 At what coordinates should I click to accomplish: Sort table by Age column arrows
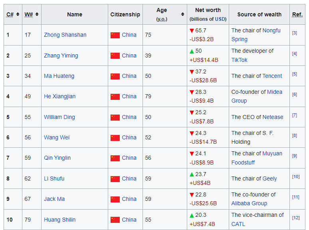pos(183,14)
